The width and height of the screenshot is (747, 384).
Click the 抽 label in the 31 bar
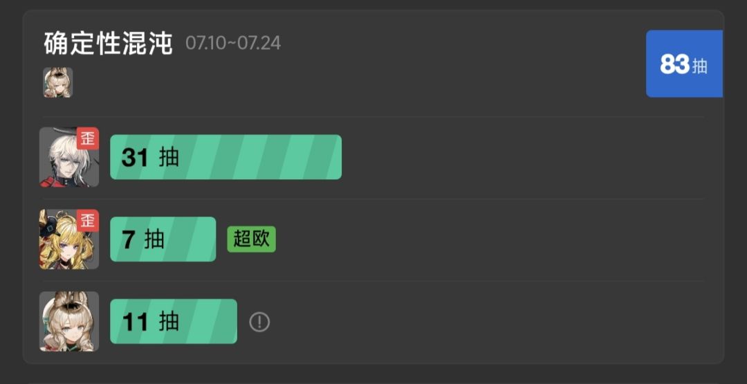[169, 158]
